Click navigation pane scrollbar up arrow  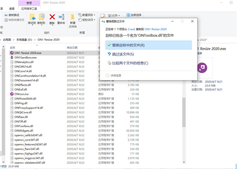click(3, 47)
